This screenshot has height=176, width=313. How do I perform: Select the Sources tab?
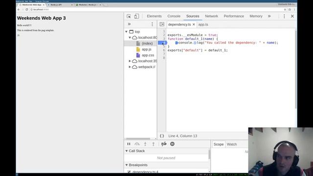pos(193,16)
